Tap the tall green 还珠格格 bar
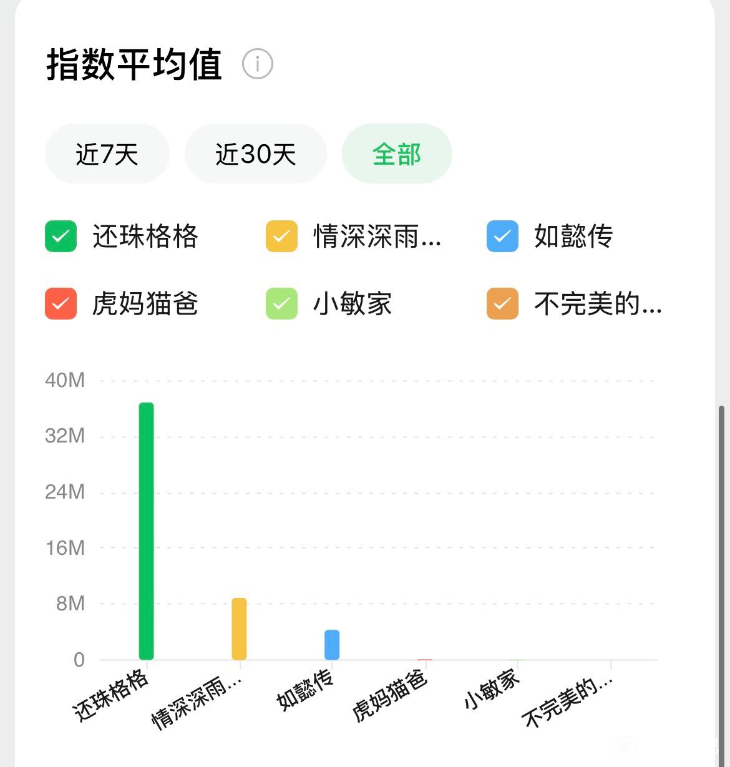730x767 pixels. click(146, 531)
